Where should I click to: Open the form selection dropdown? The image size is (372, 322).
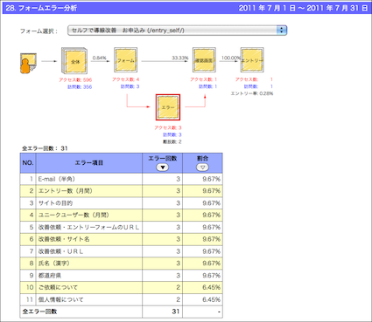click(177, 31)
